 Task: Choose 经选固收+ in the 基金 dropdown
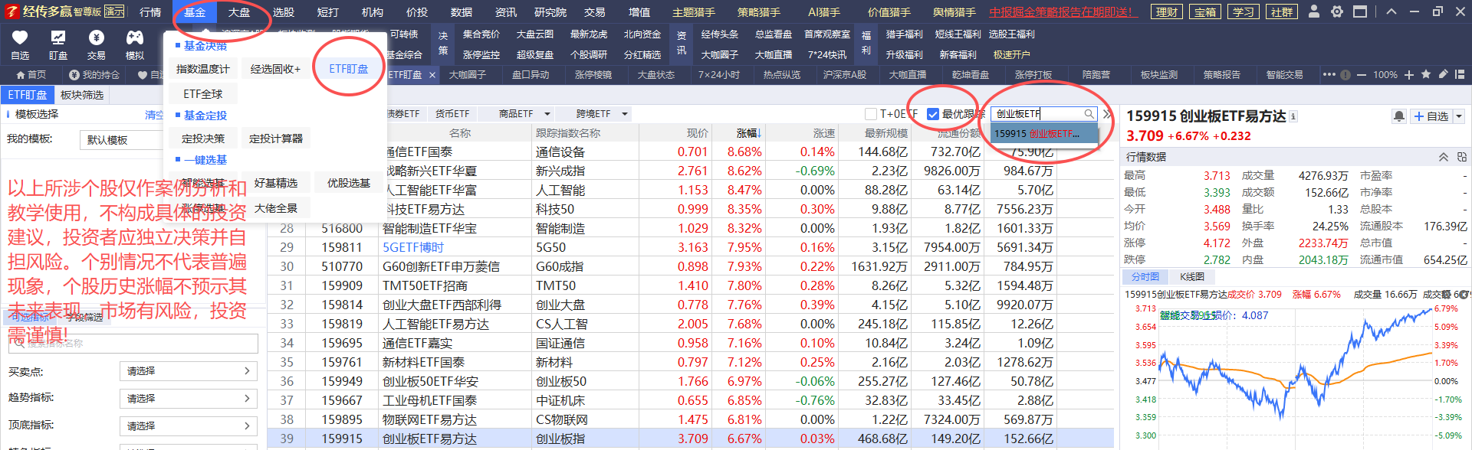tap(276, 69)
